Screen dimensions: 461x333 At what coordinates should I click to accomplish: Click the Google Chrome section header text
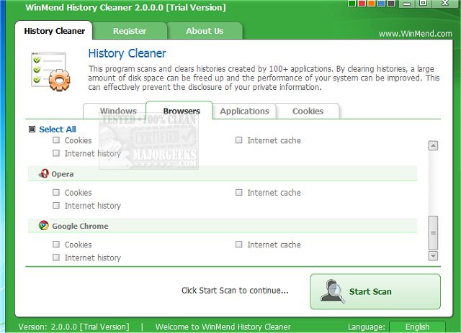pos(80,226)
